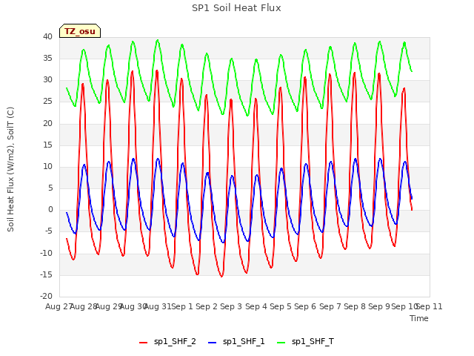The height and width of the screenshot is (356, 474).
Task: Click the x-axis tick label Sep 11
Action: pos(430,306)
